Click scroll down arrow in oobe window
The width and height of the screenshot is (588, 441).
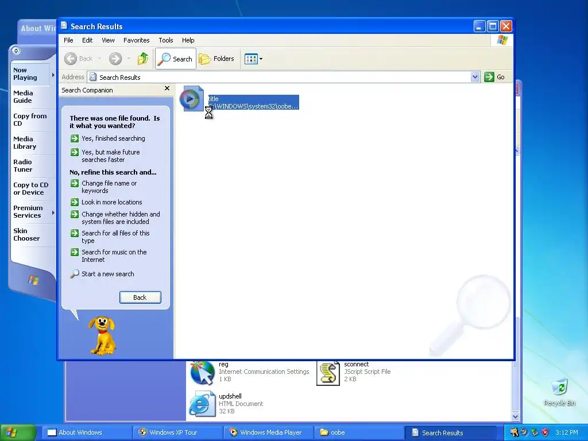515,416
